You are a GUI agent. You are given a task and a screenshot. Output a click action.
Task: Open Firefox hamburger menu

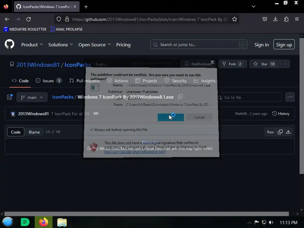click(x=297, y=19)
